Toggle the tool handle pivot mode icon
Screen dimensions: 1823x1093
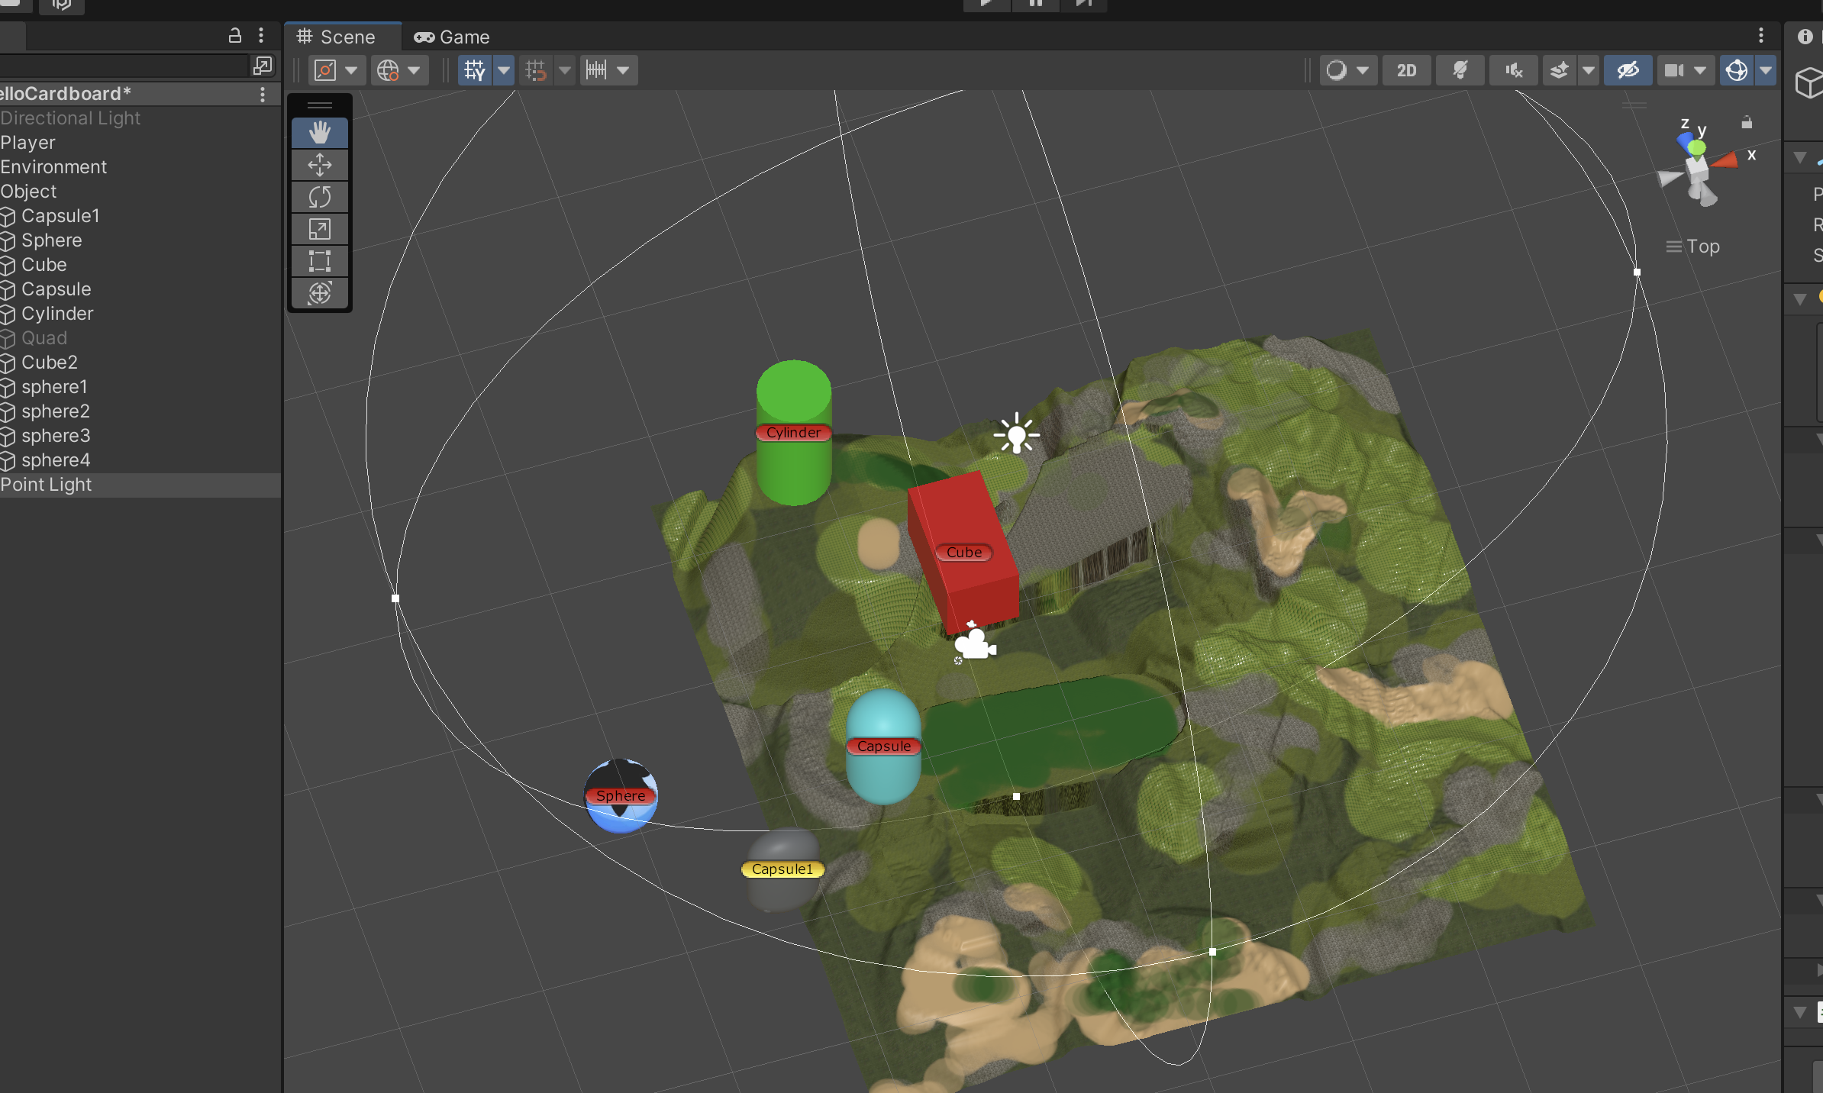click(x=324, y=69)
